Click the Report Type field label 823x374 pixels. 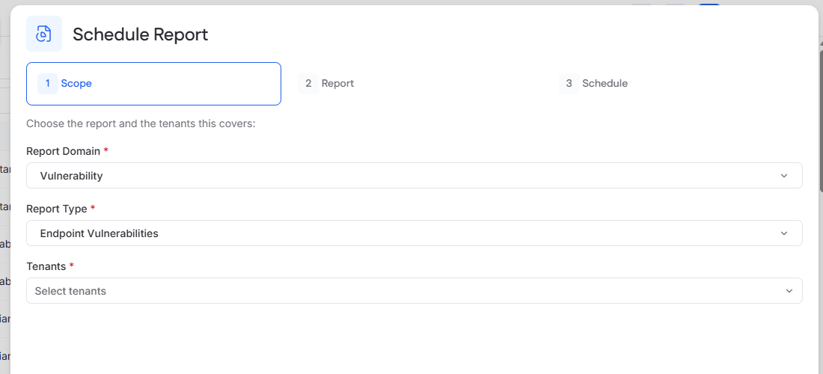[57, 209]
